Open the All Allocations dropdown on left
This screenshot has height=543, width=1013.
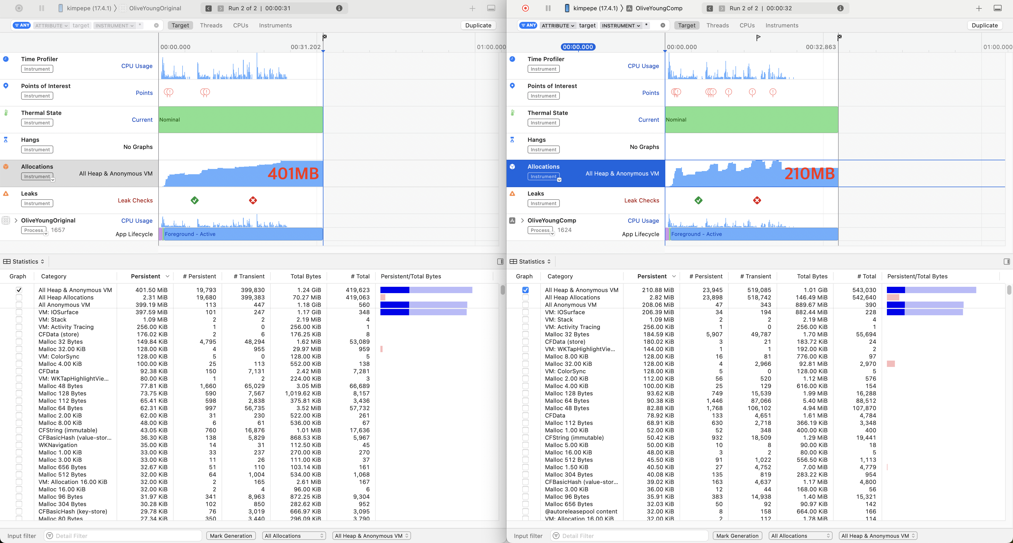(294, 536)
